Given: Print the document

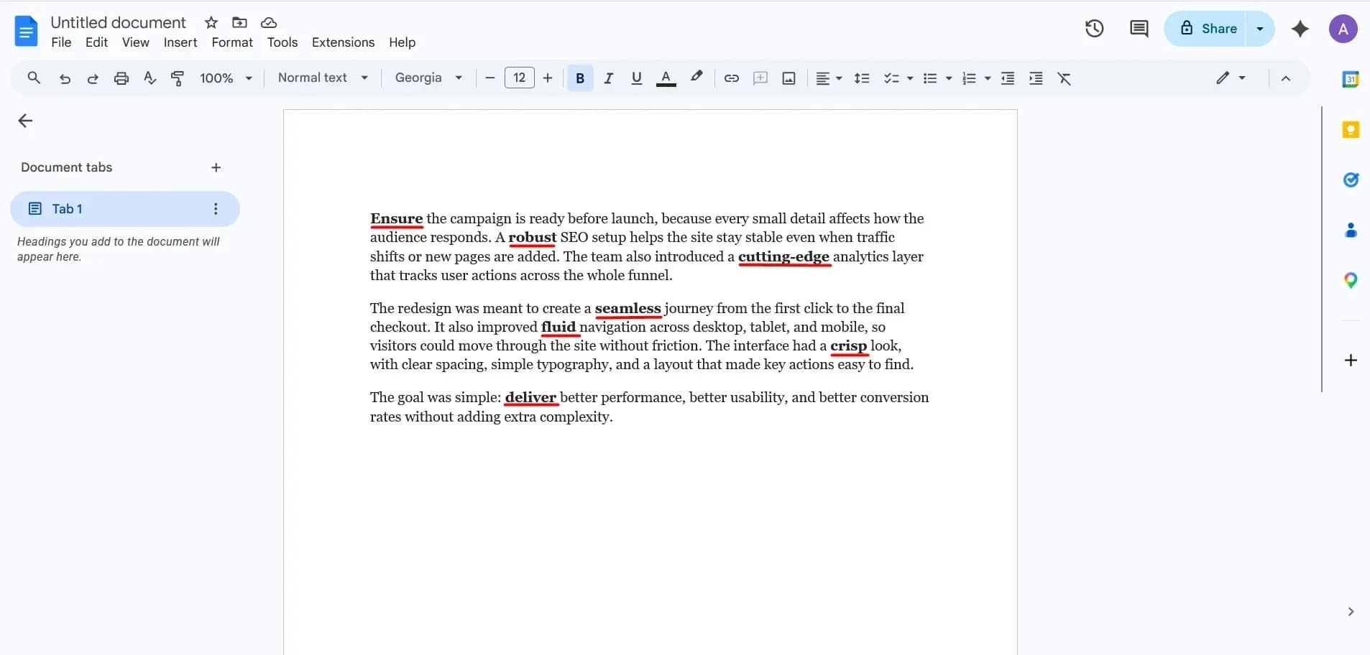Looking at the screenshot, I should point(121,78).
